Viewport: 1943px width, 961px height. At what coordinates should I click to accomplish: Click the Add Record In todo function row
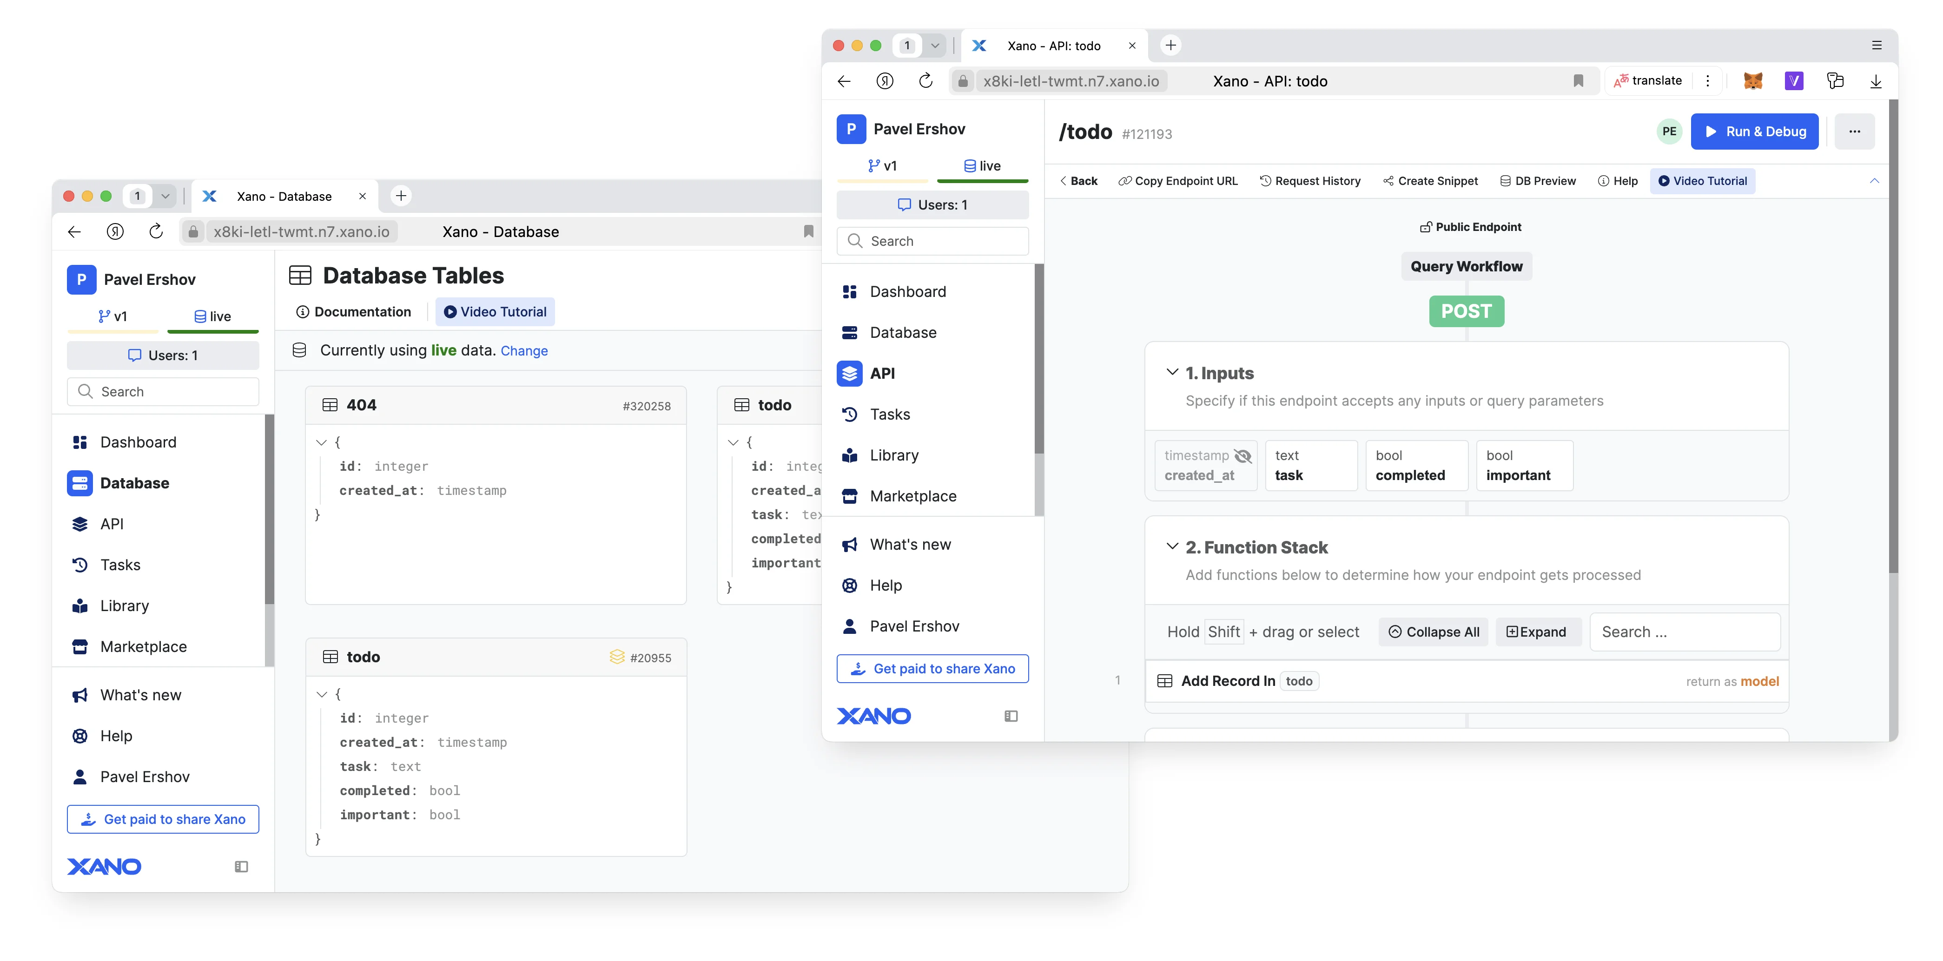tap(1466, 681)
